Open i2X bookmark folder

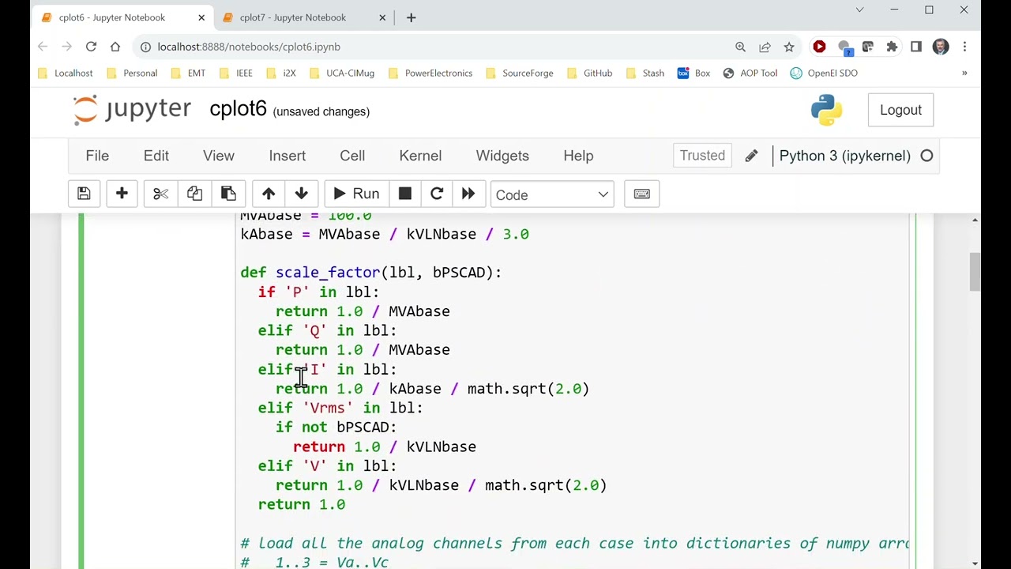(280, 73)
